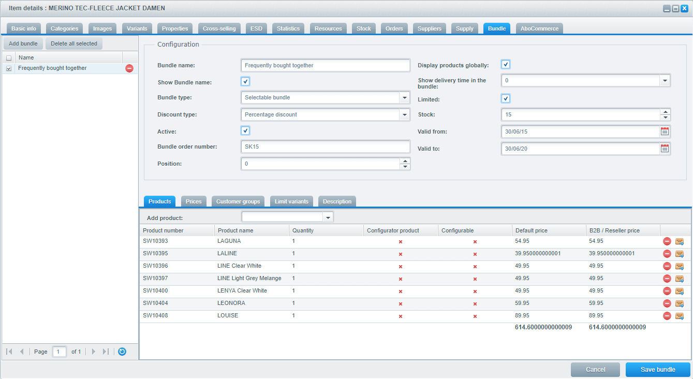Open calendar picker for Valid from
This screenshot has height=379, width=693.
pos(665,132)
